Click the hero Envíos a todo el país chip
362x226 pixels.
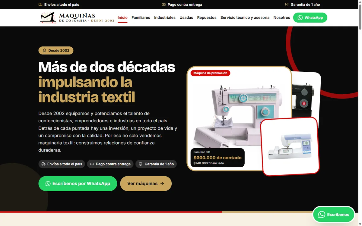[62, 164]
